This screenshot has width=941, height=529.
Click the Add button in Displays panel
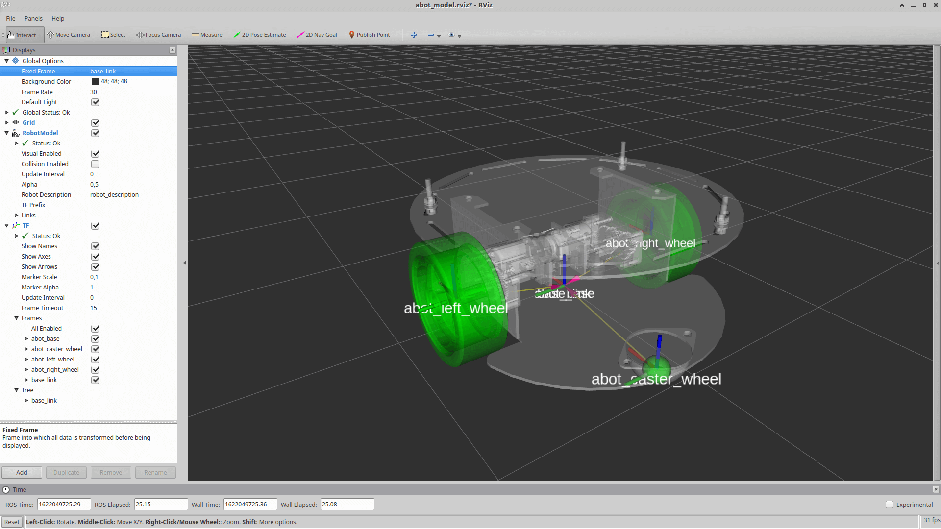[22, 472]
